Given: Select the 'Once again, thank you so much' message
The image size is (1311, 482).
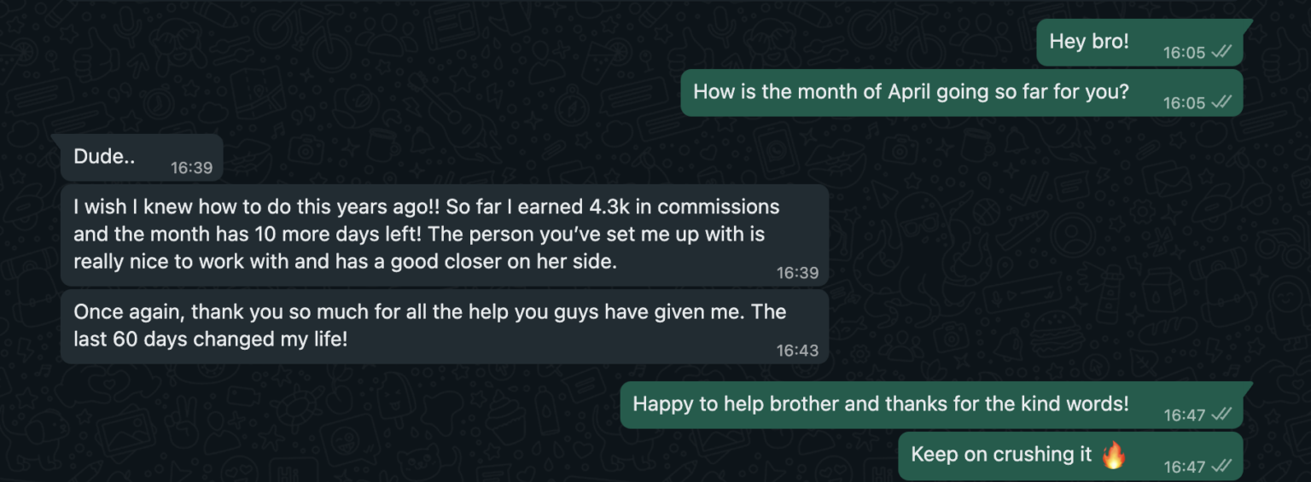Looking at the screenshot, I should coord(445,327).
